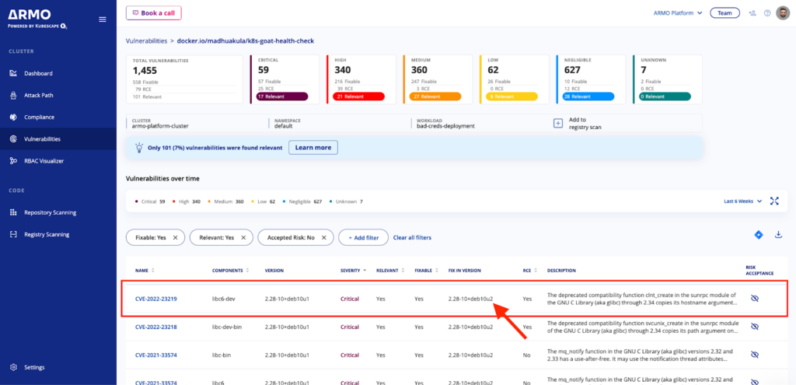The image size is (796, 385).
Task: Sort by NAME column
Action: (145, 271)
